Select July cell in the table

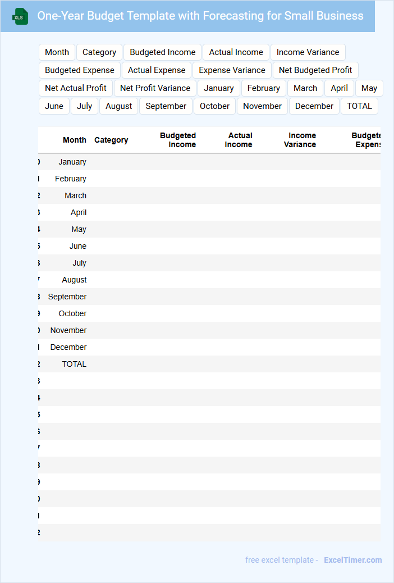pyautogui.click(x=80, y=263)
